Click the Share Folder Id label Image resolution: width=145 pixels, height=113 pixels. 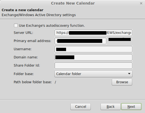point(27,66)
